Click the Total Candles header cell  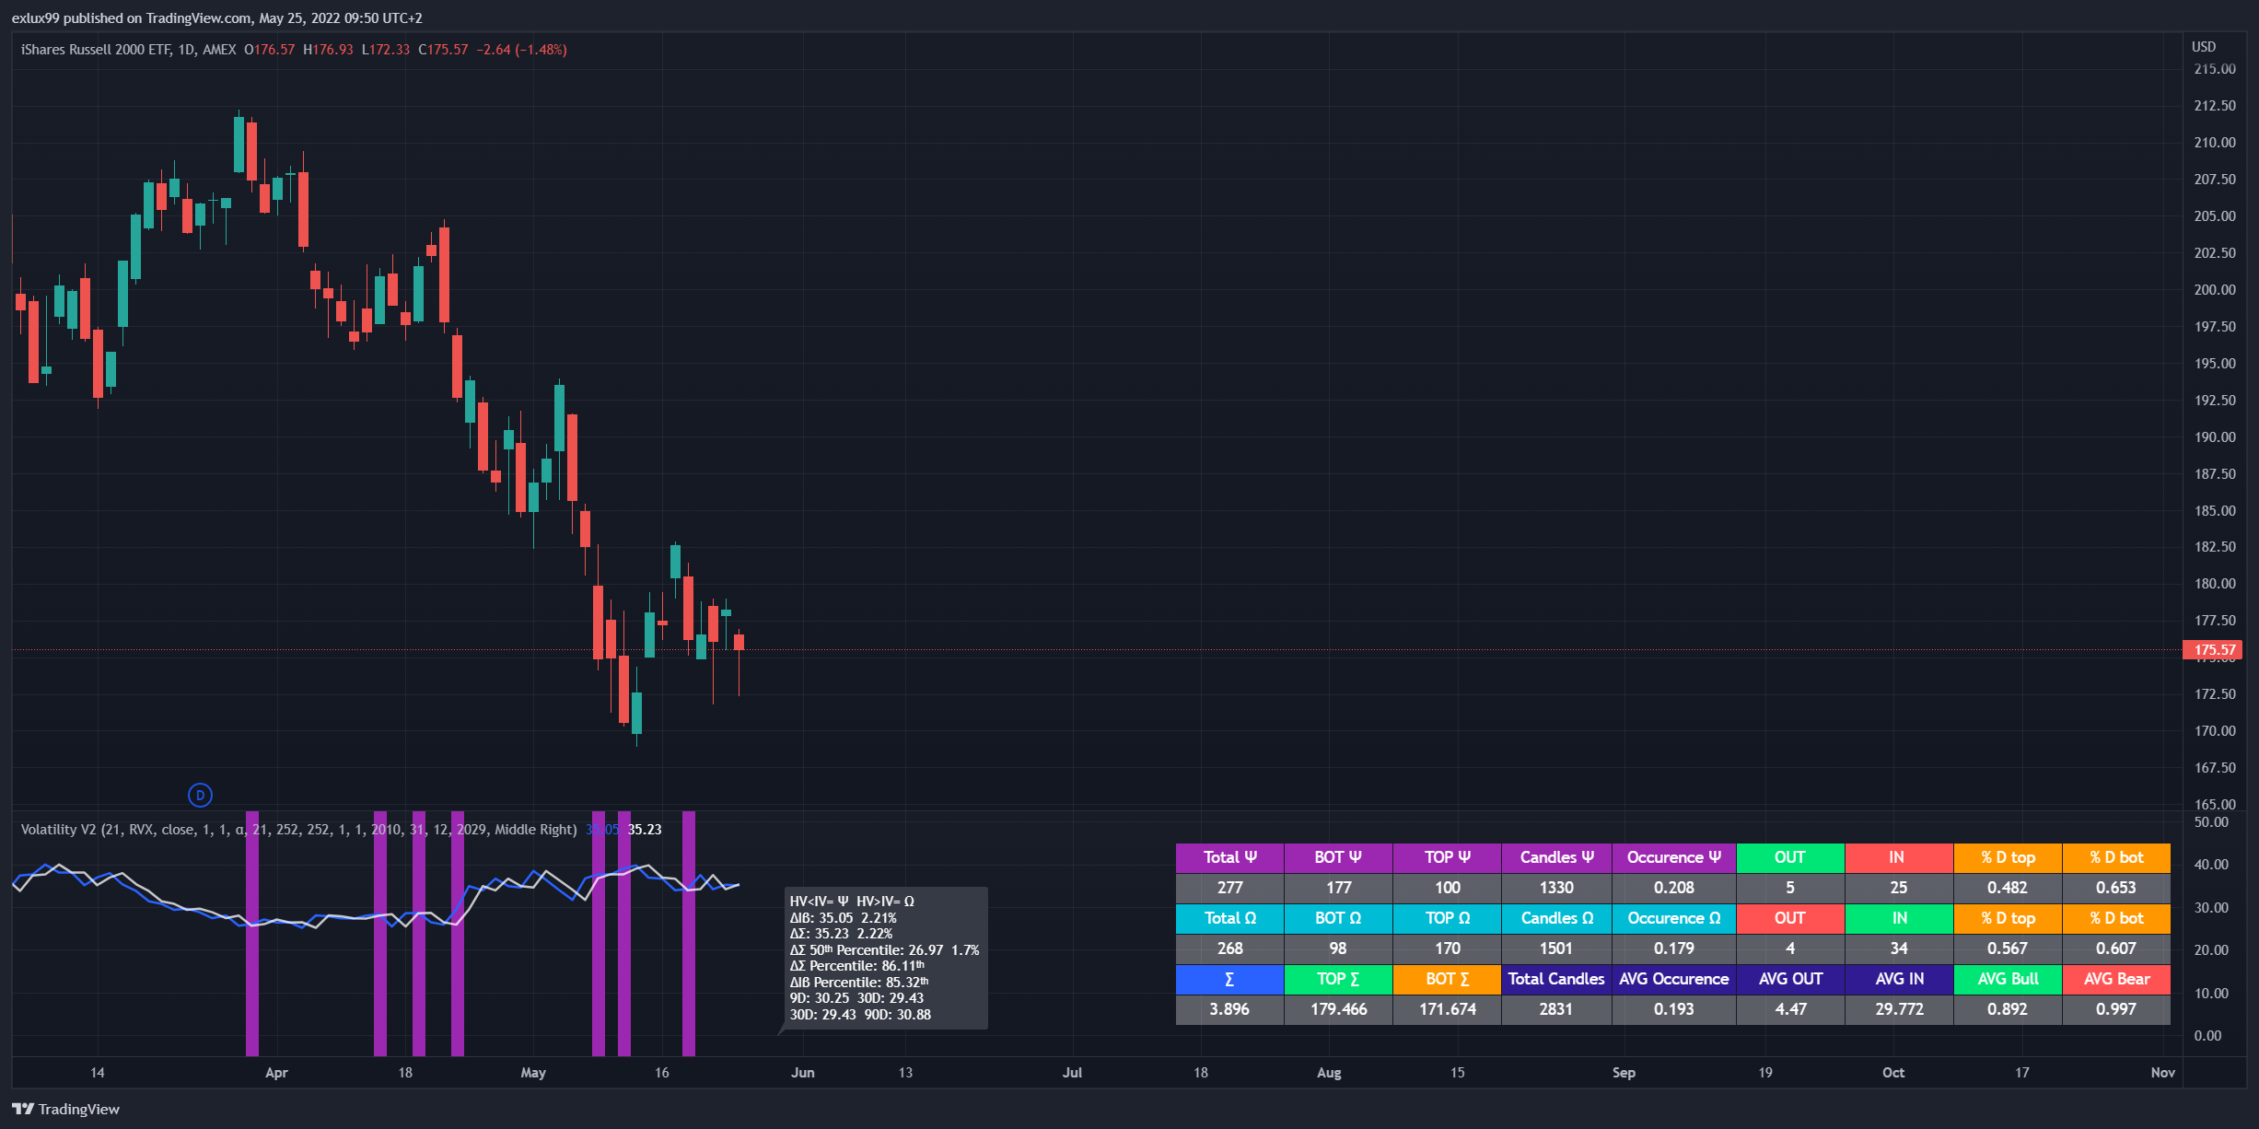pos(1556,979)
